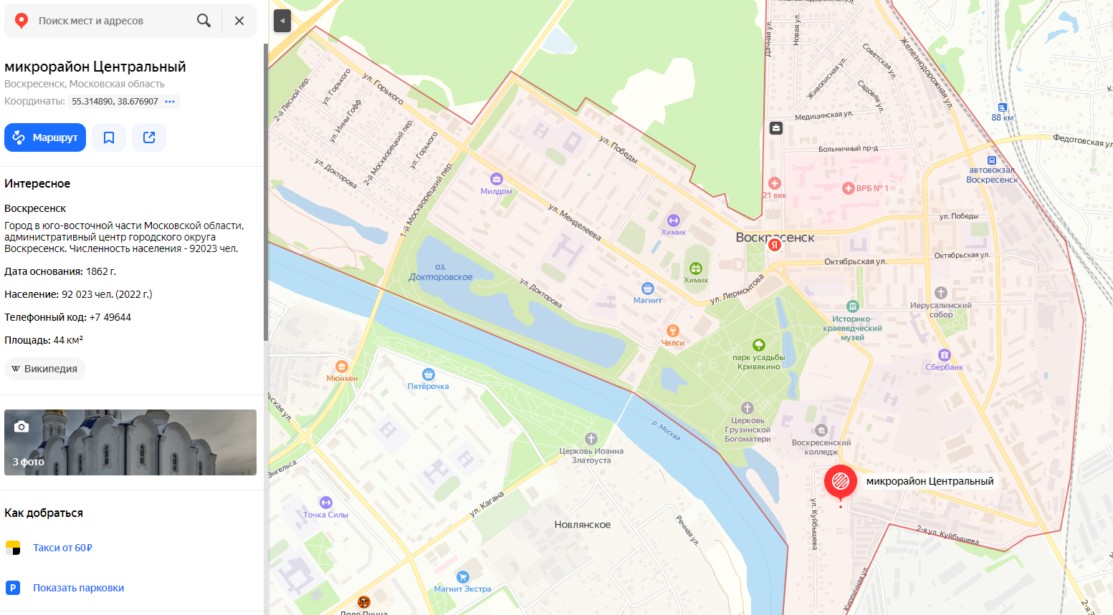Image resolution: width=1113 pixels, height=615 pixels.
Task: Select the Магнит store map icon
Action: pos(648,289)
